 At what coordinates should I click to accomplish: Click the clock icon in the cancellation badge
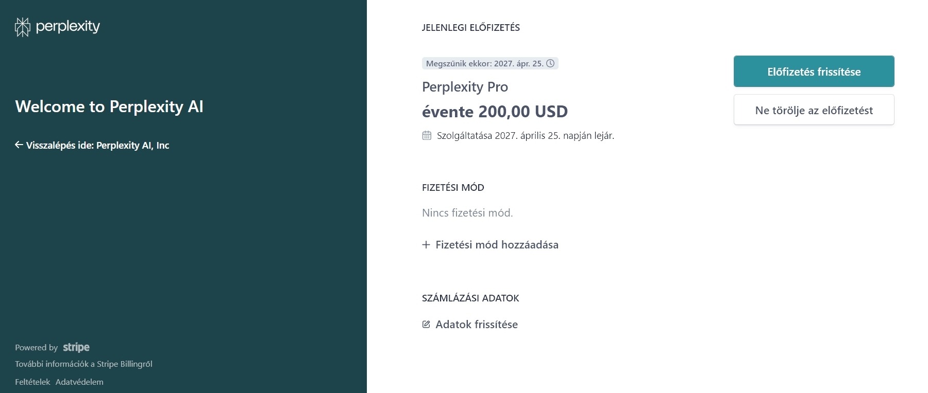coord(550,63)
